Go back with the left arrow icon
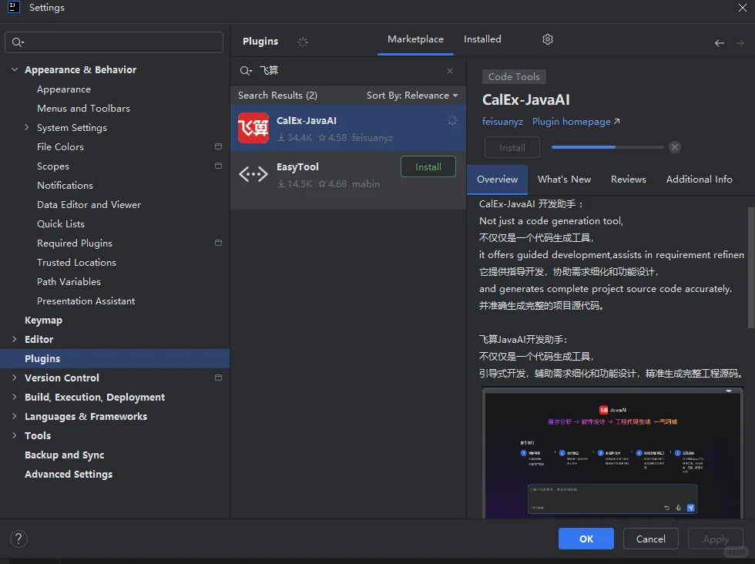The image size is (755, 564). point(720,43)
